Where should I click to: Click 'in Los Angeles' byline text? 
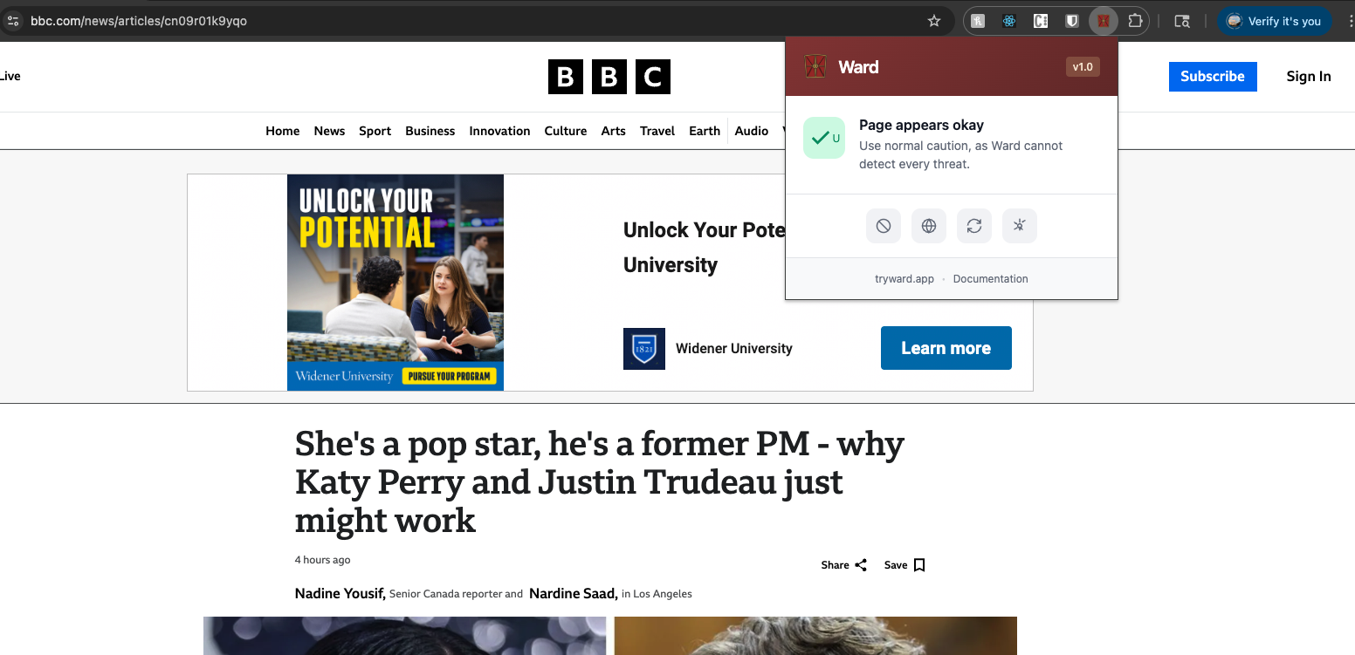(x=657, y=594)
